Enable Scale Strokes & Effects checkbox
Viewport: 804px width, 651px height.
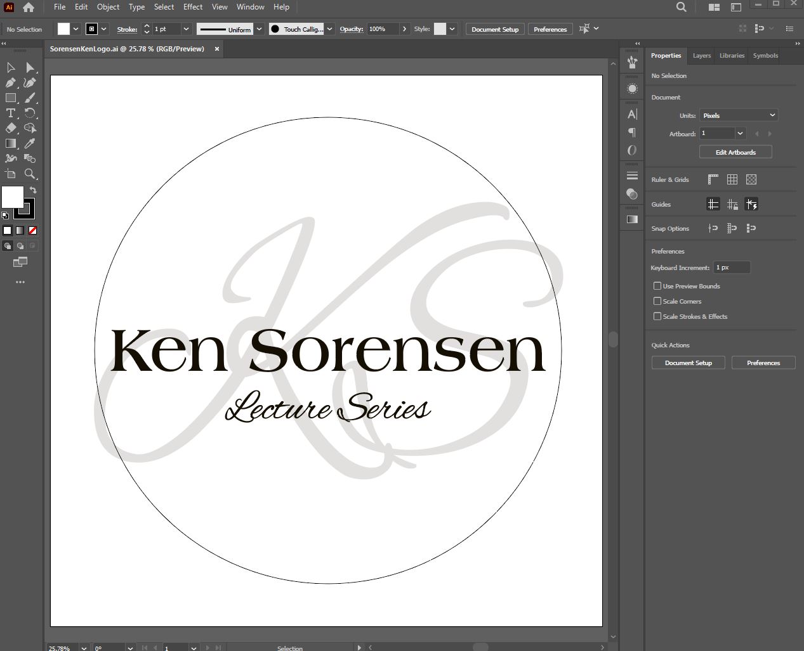point(657,316)
